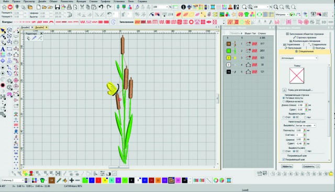Adjust Плотность value stepper
Image resolution: width=335 pixels, height=192 pixels.
pos(305,130)
